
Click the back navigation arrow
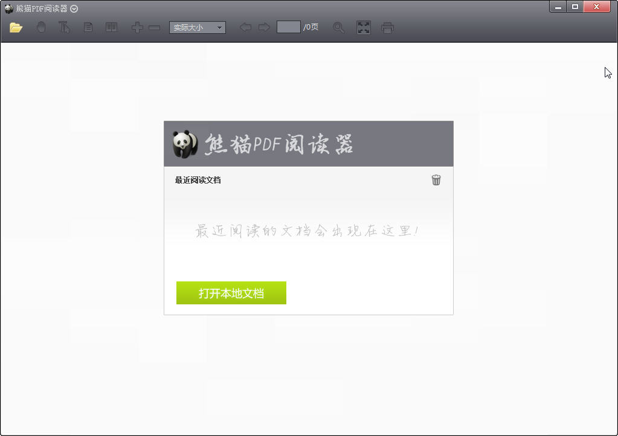[245, 27]
